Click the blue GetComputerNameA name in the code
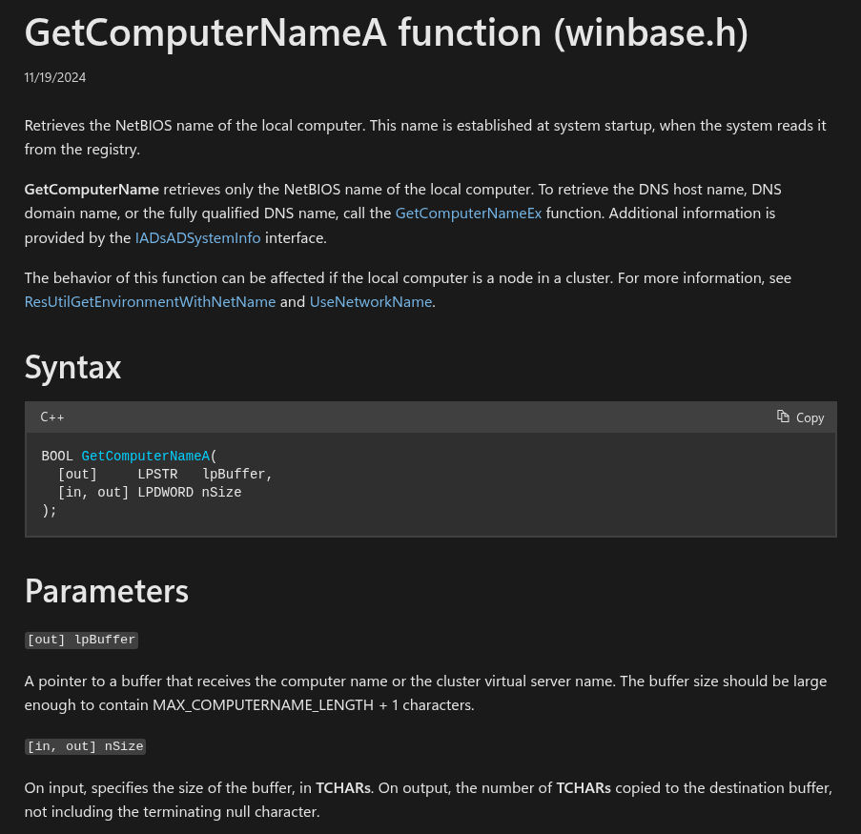 [145, 457]
